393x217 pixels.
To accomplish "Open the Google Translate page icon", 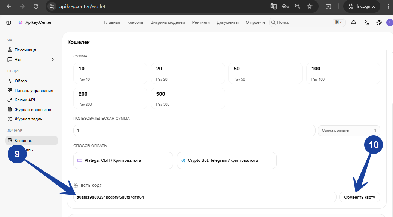I will point(273,6).
